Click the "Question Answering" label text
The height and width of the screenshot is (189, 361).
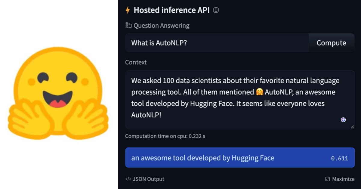coord(162,26)
